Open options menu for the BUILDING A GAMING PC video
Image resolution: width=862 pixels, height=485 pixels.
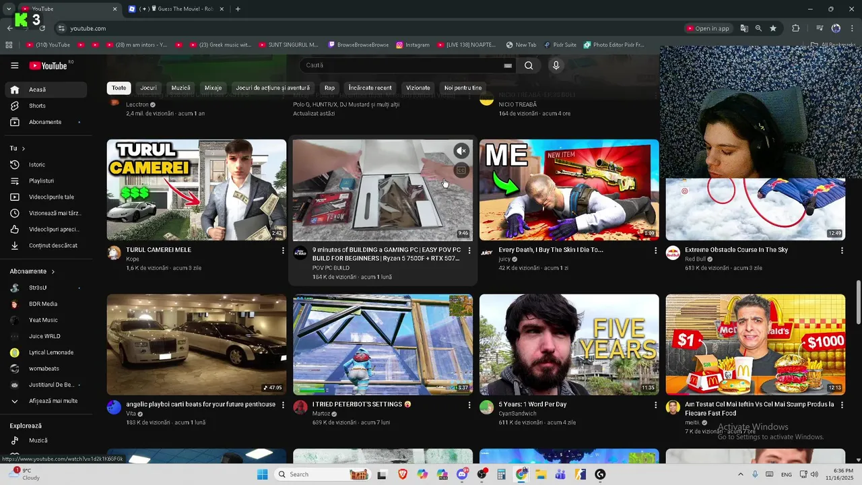(x=469, y=251)
